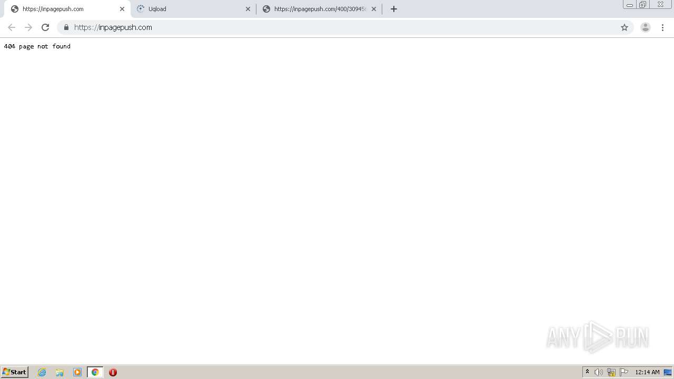Close the Uqload tab
Image resolution: width=674 pixels, height=379 pixels.
(x=248, y=9)
